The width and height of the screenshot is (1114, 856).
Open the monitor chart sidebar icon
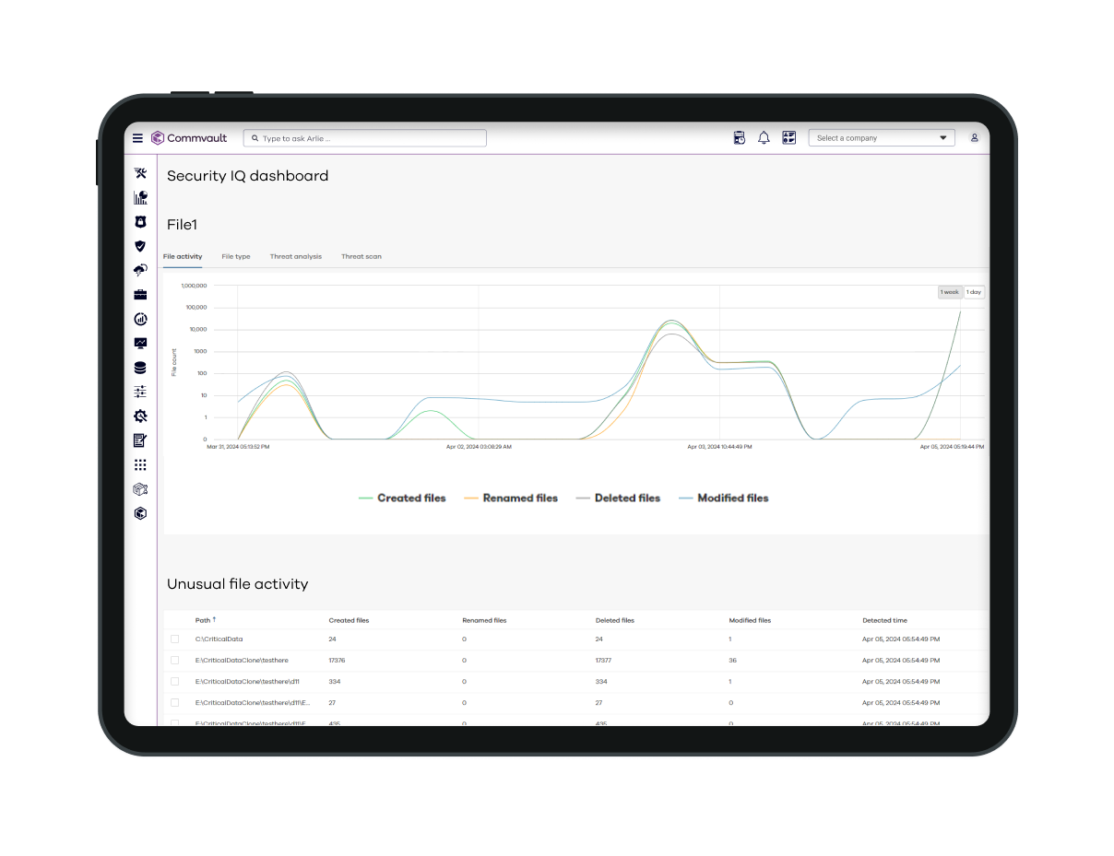point(140,344)
